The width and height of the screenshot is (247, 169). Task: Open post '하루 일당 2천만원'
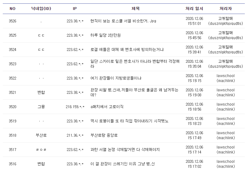pyautogui.click(x=105, y=35)
